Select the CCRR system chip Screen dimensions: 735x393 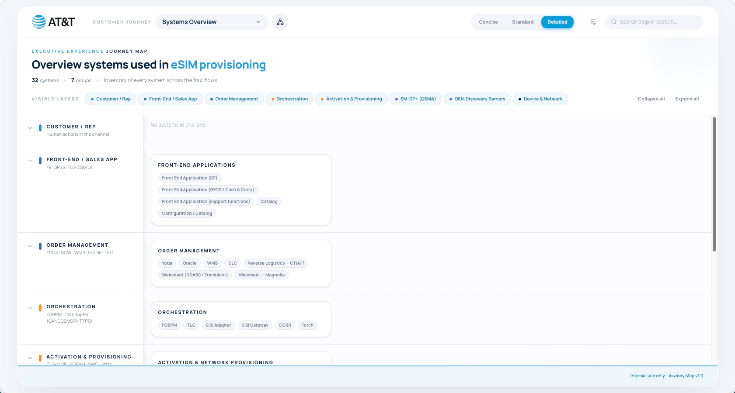coord(285,325)
